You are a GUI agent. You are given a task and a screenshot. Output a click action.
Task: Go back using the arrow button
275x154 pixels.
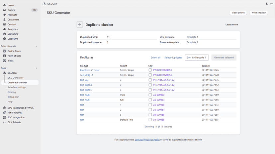click(x=80, y=24)
